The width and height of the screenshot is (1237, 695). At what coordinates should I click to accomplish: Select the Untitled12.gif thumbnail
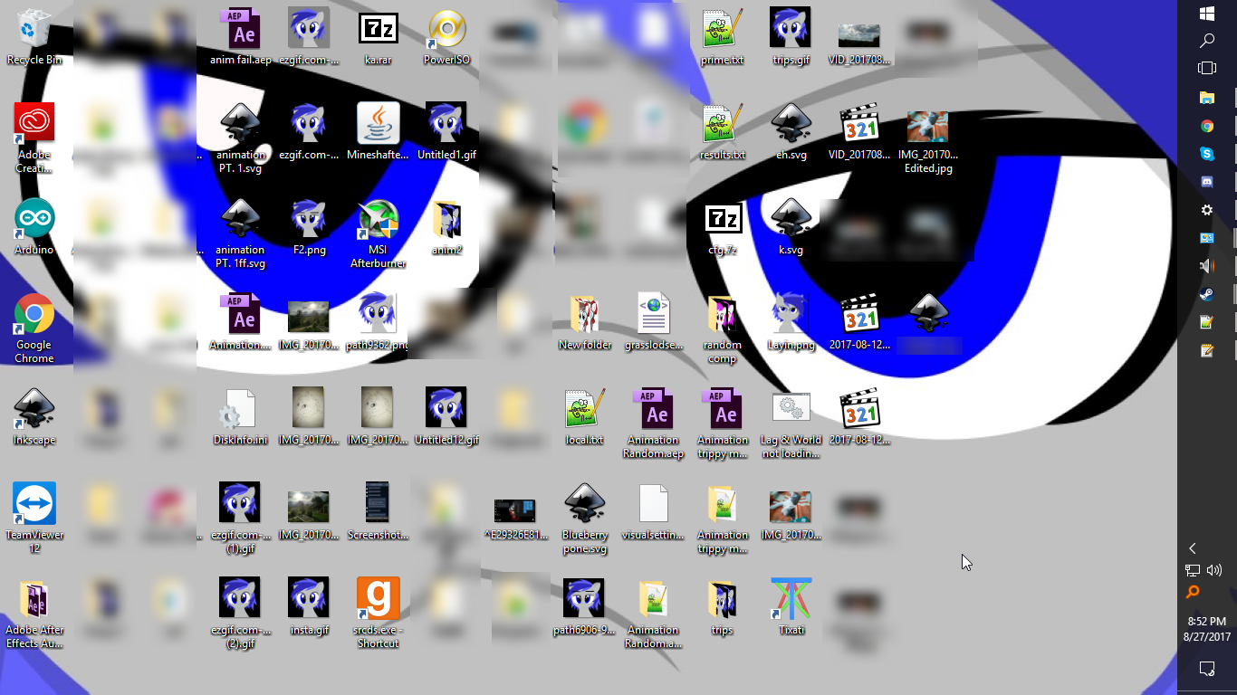coord(446,409)
